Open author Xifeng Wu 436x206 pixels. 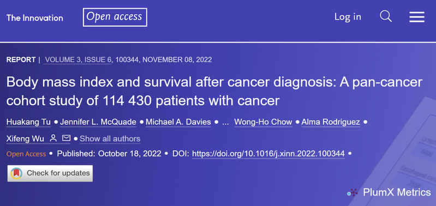(25, 138)
